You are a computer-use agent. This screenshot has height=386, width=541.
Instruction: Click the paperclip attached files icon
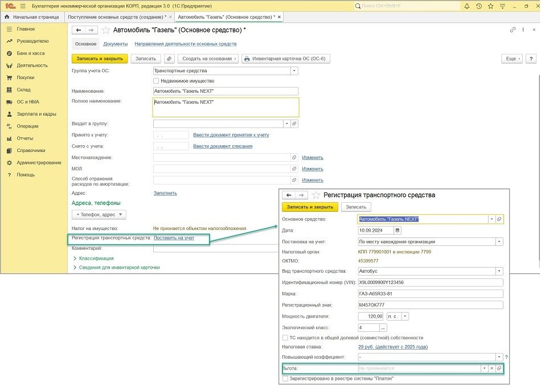click(x=169, y=59)
